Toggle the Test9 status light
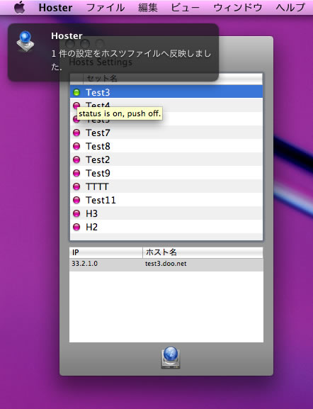This screenshot has height=409, width=313. coord(76,173)
